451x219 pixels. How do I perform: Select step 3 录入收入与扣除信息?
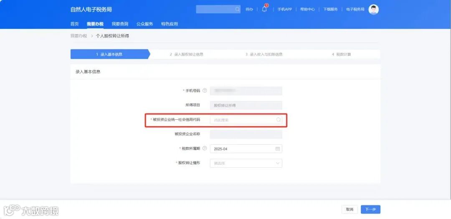click(264, 54)
